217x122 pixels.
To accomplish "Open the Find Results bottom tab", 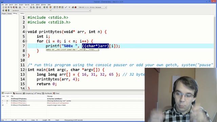I will 47,94.
